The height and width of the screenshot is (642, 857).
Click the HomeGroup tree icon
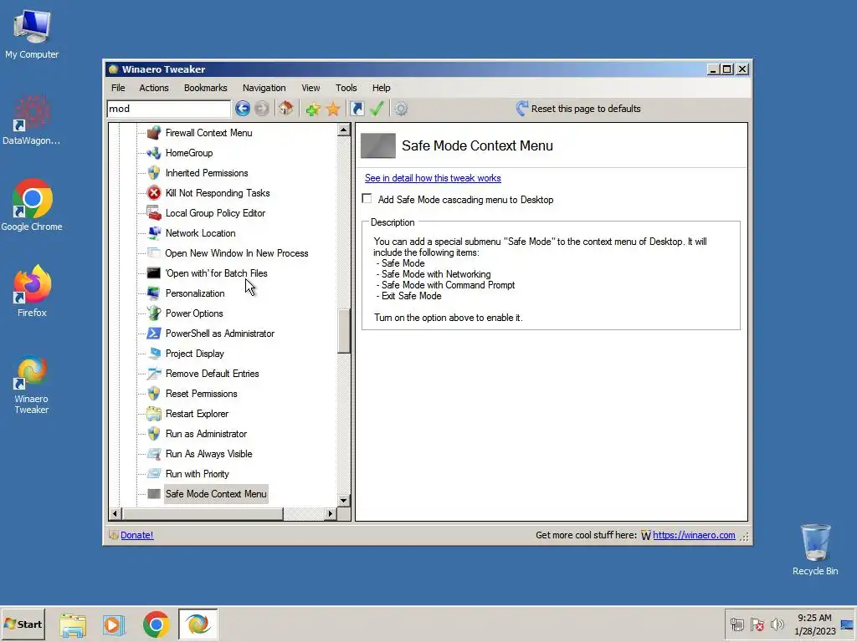click(x=154, y=153)
